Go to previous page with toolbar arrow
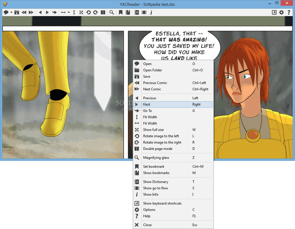Viewport: 295px width, 229px height. point(40,12)
